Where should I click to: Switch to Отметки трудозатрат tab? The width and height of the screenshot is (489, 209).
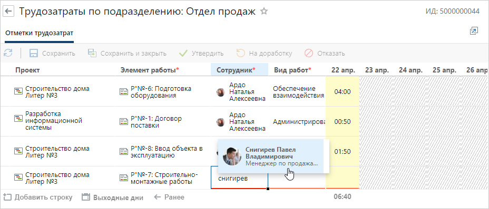point(40,33)
